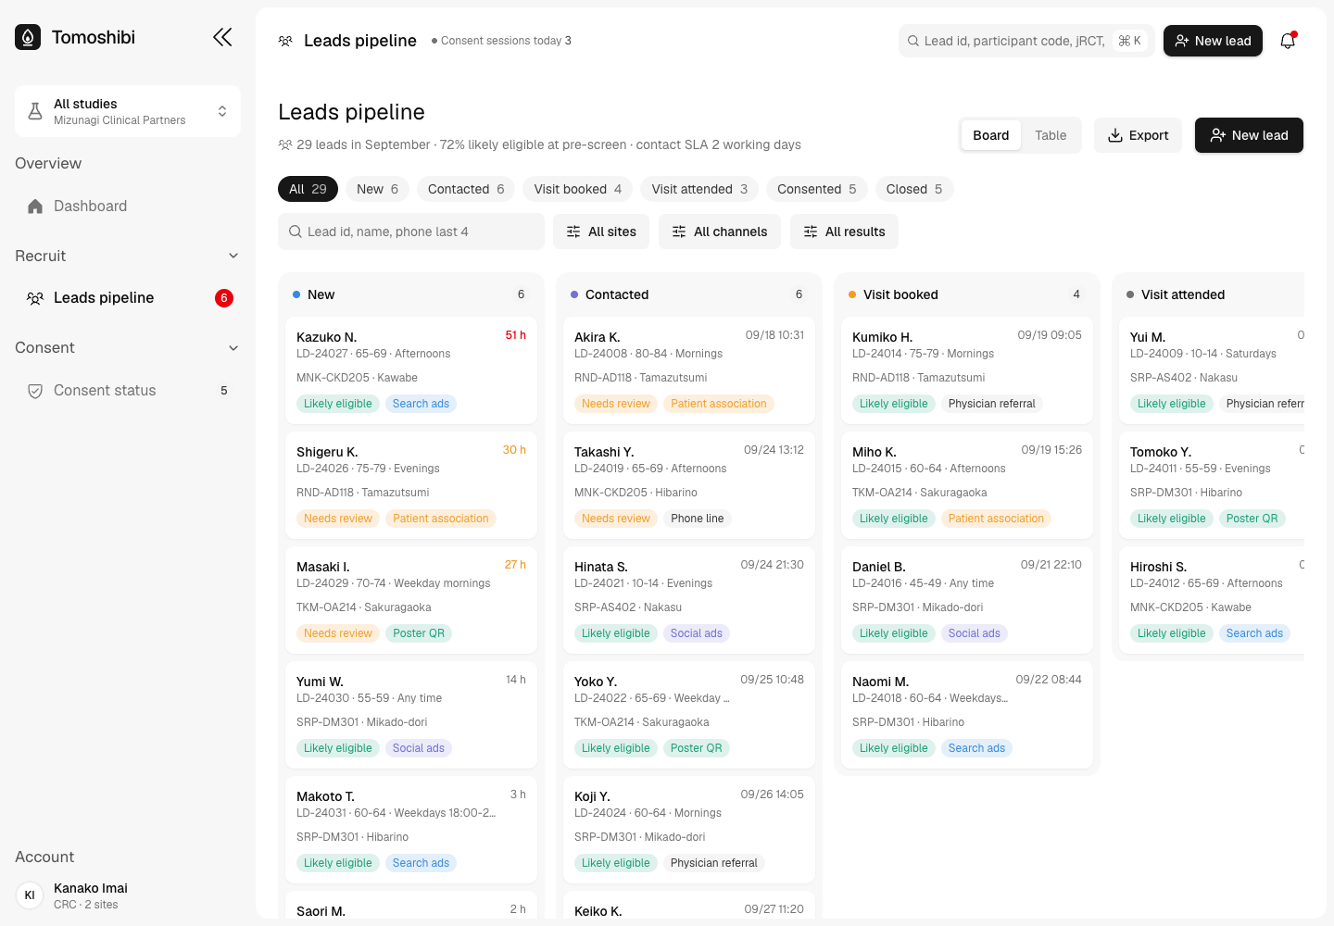The image size is (1334, 926).
Task: Click the lead id, name, phone search field
Action: (411, 231)
